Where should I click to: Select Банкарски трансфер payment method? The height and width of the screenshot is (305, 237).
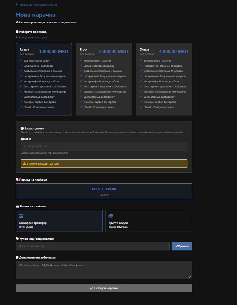[x=59, y=221]
